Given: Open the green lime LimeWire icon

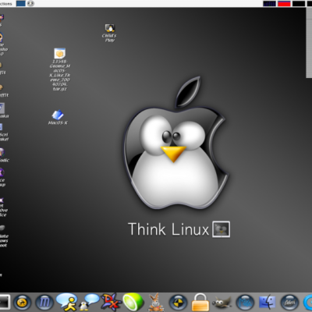Looking at the screenshot, I should (133, 302).
